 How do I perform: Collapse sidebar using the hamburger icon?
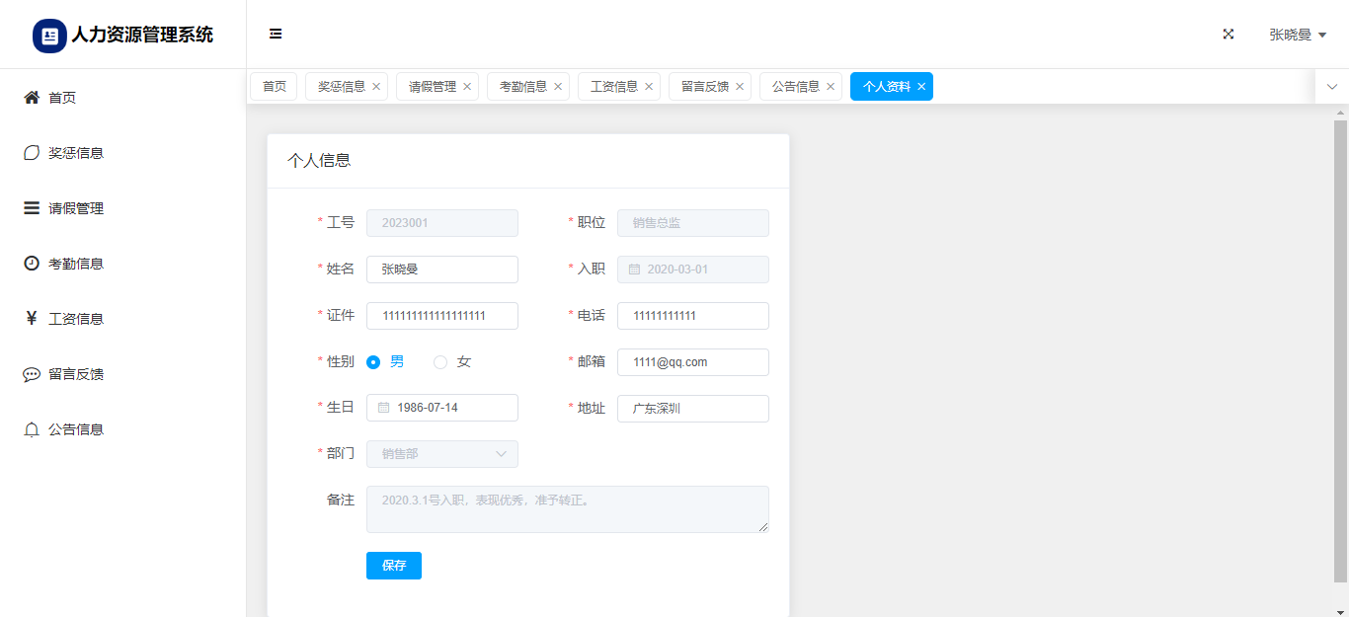(276, 35)
